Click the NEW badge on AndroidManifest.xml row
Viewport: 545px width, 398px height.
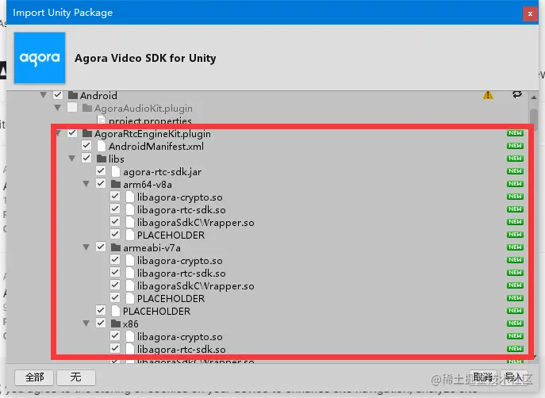tap(515, 146)
